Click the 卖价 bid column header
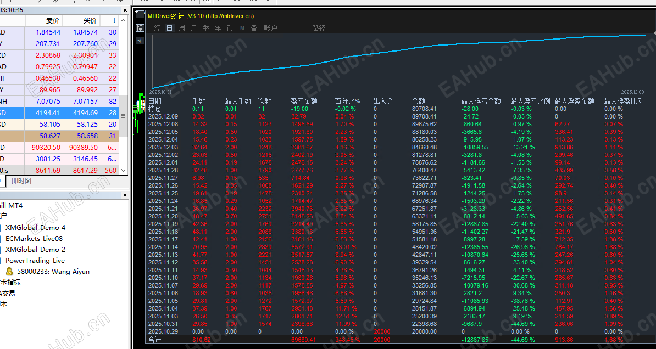This screenshot has height=349, width=656. coord(53,20)
